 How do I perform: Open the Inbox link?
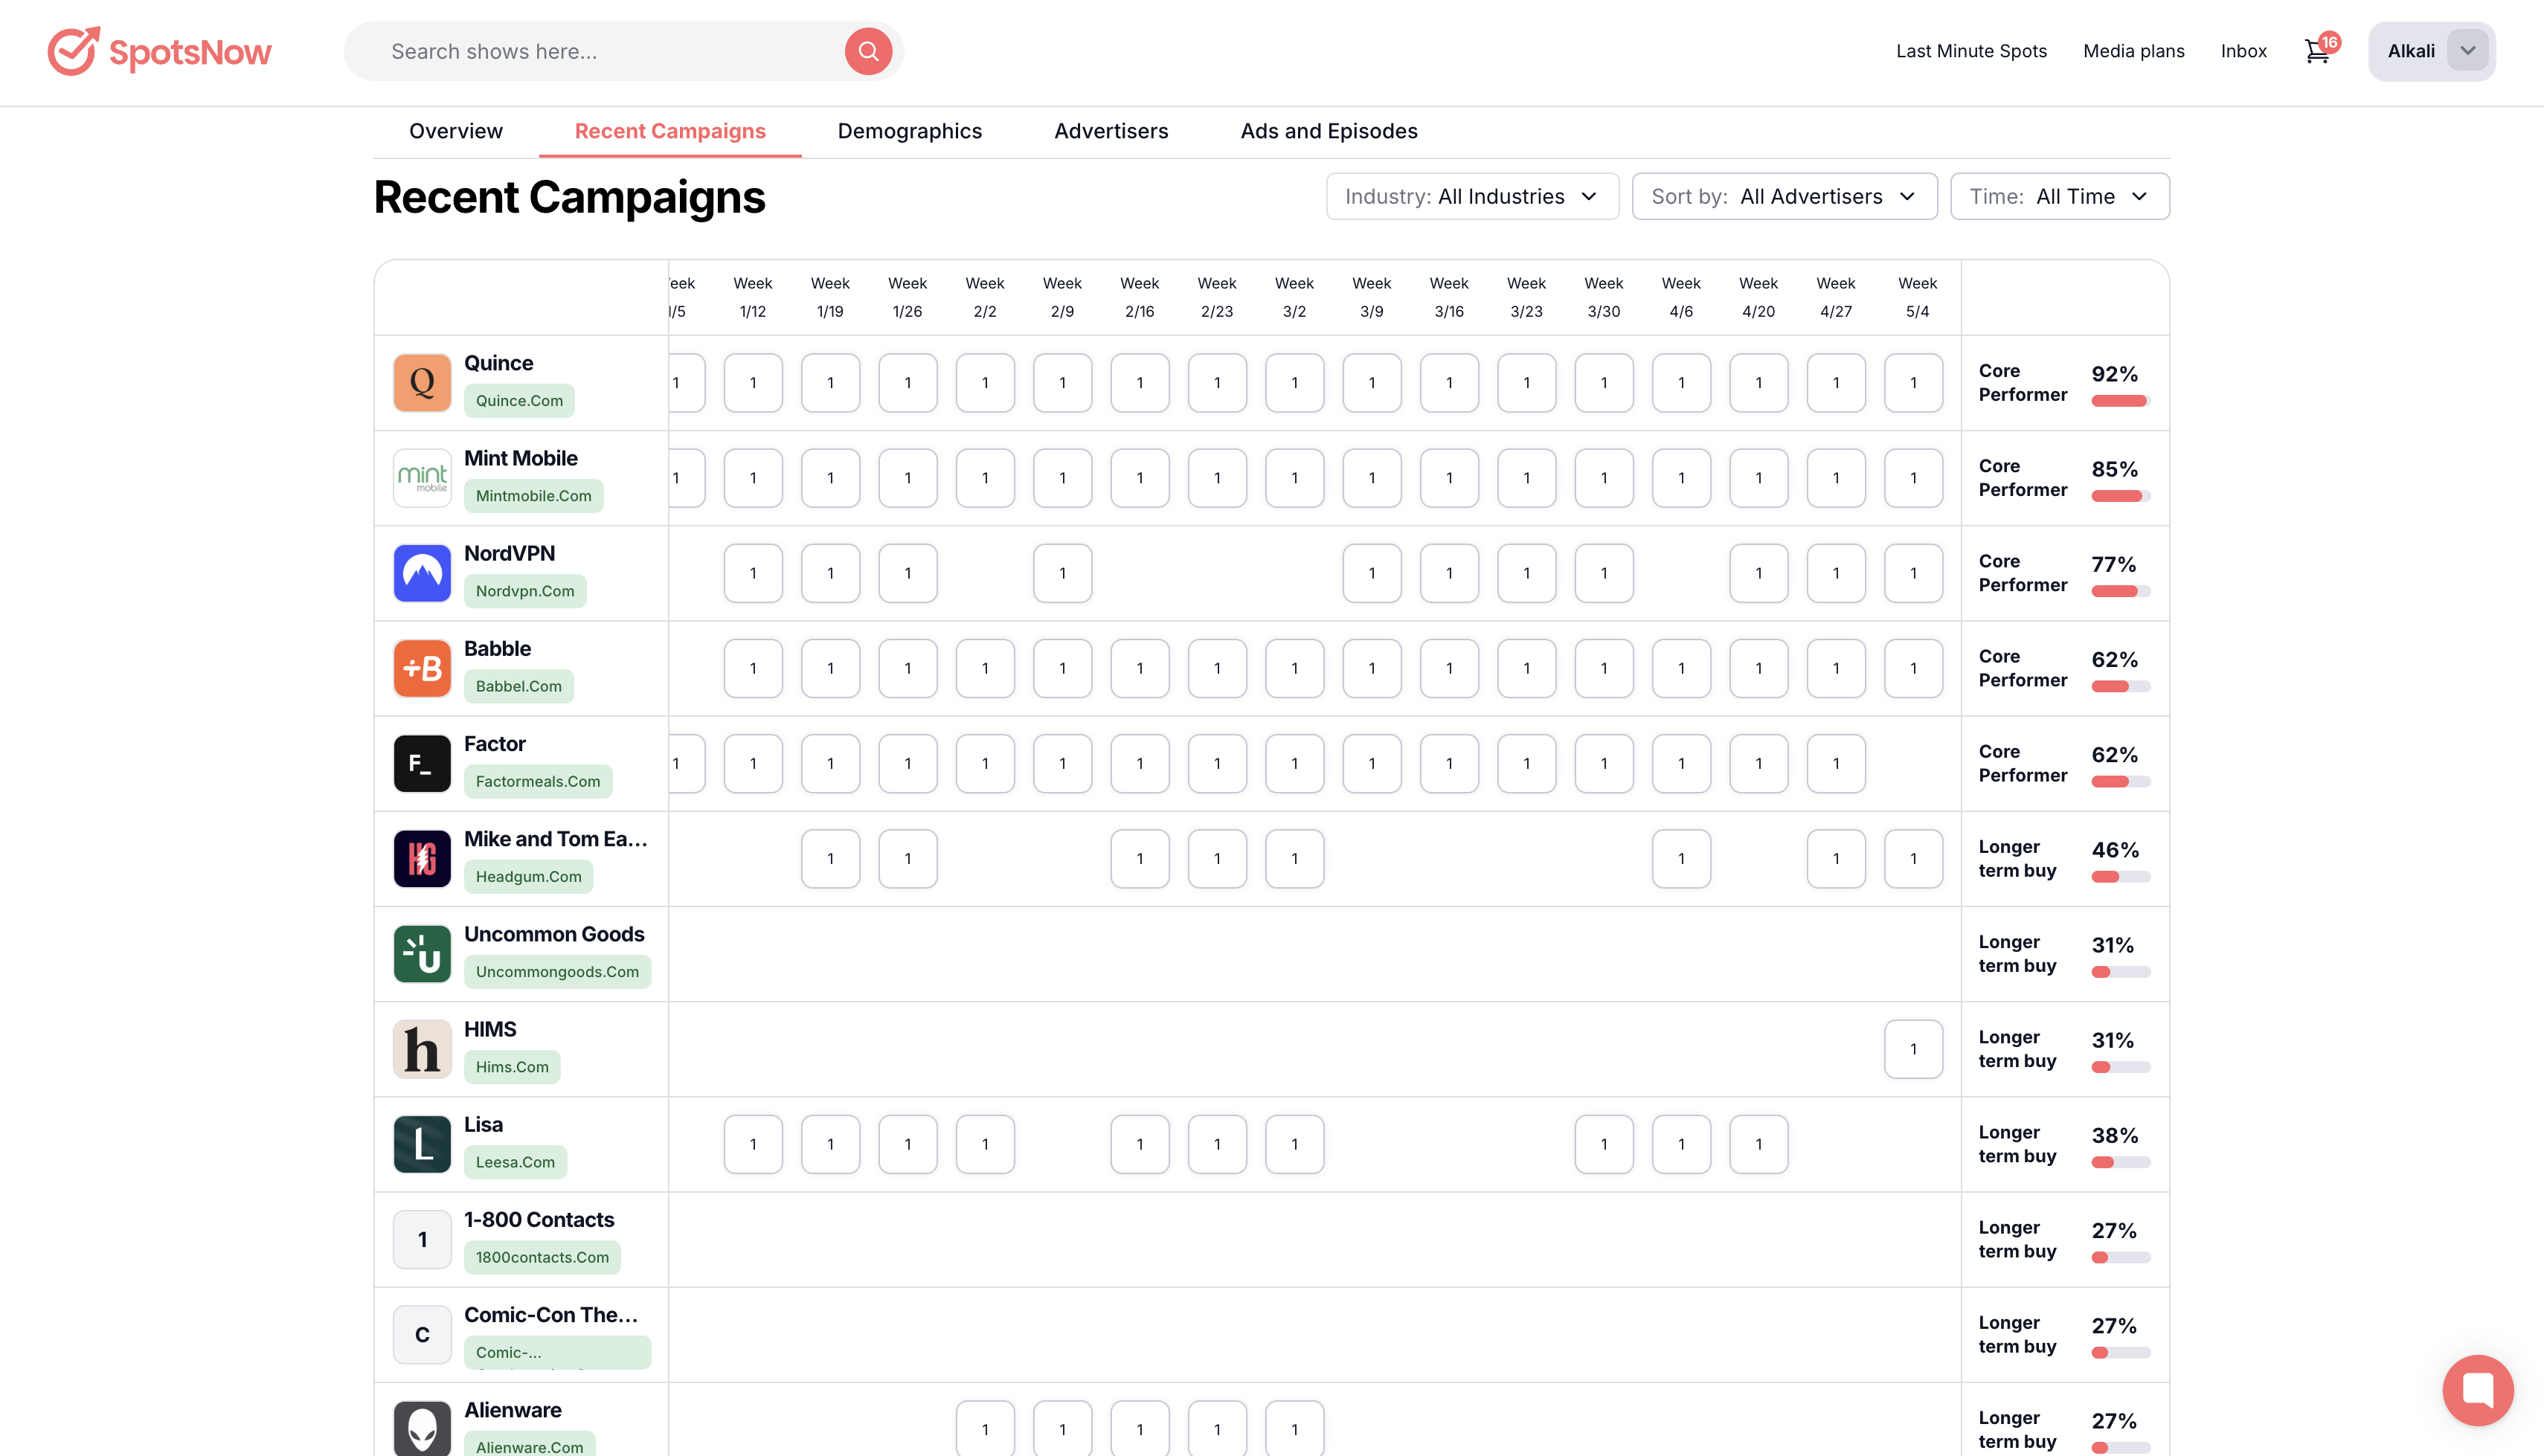click(2243, 51)
